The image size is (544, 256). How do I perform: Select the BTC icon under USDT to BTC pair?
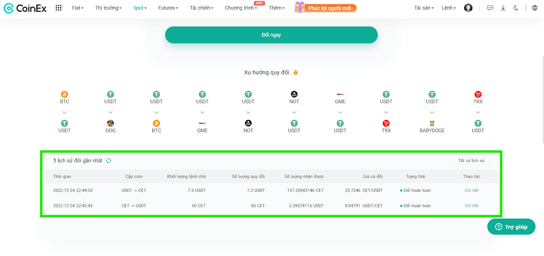[x=156, y=123]
